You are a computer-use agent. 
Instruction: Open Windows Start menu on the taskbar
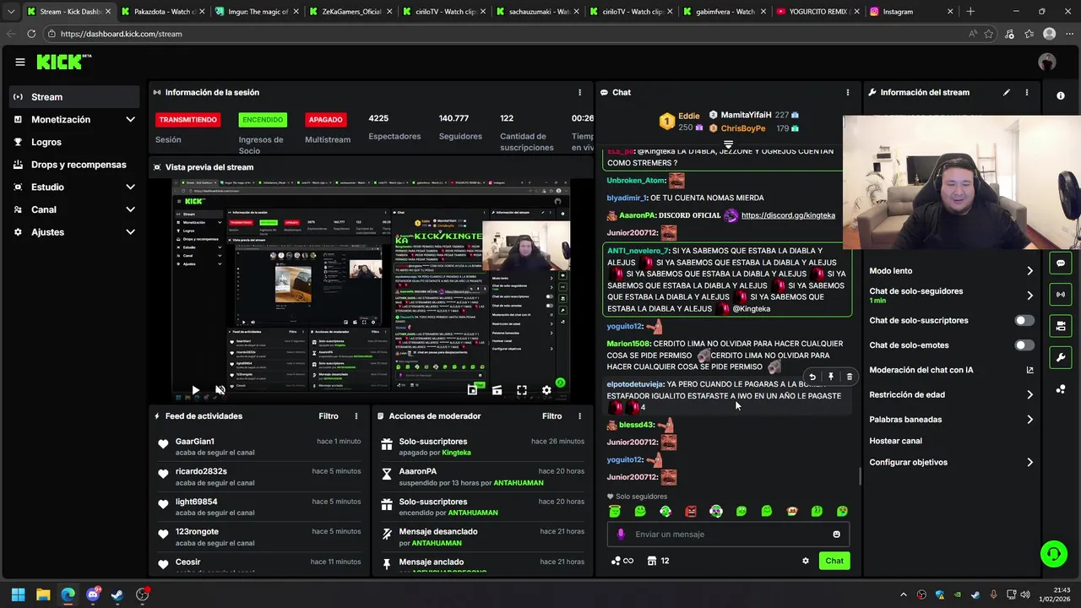click(x=18, y=594)
